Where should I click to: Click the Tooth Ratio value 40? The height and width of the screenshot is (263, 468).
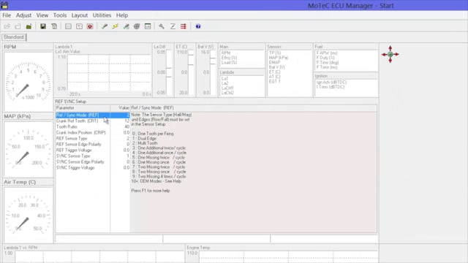127,126
